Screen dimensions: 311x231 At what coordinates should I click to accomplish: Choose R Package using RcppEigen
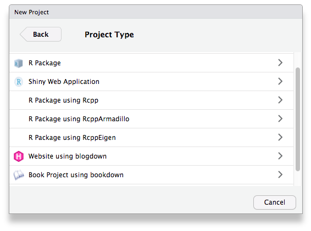pyautogui.click(x=151, y=138)
